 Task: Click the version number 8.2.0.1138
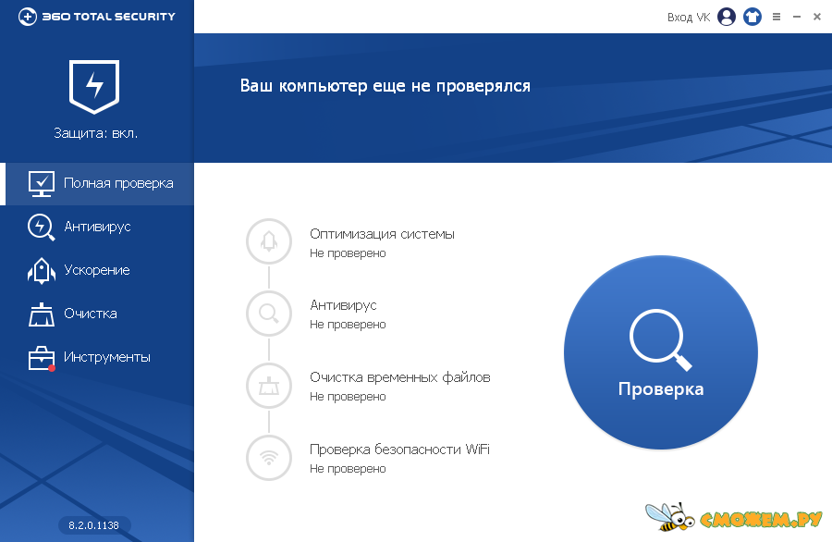tap(94, 525)
